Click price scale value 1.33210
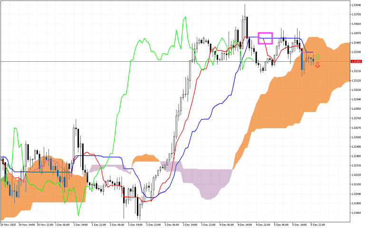The image size is (365, 228). pyautogui.click(x=356, y=71)
